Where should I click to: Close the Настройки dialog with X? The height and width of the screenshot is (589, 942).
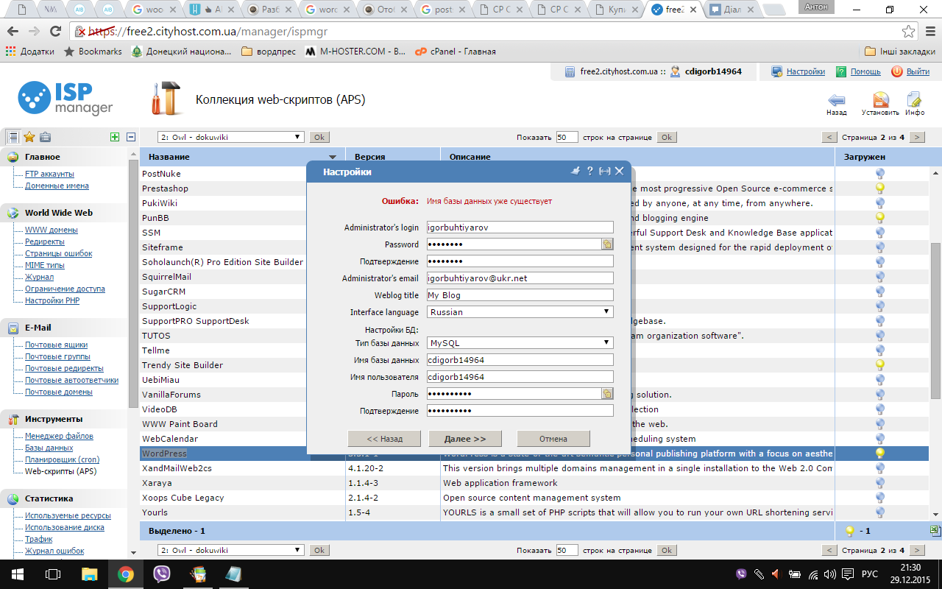[620, 171]
